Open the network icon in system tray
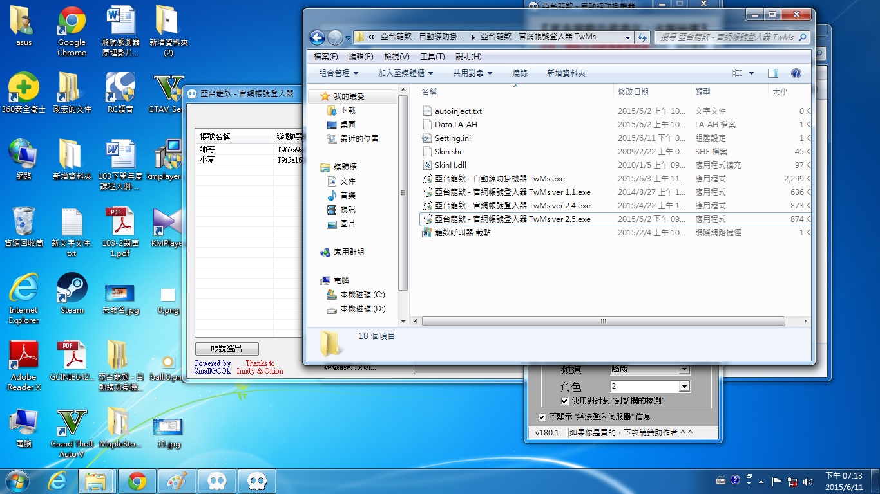This screenshot has height=494, width=880. 792,481
